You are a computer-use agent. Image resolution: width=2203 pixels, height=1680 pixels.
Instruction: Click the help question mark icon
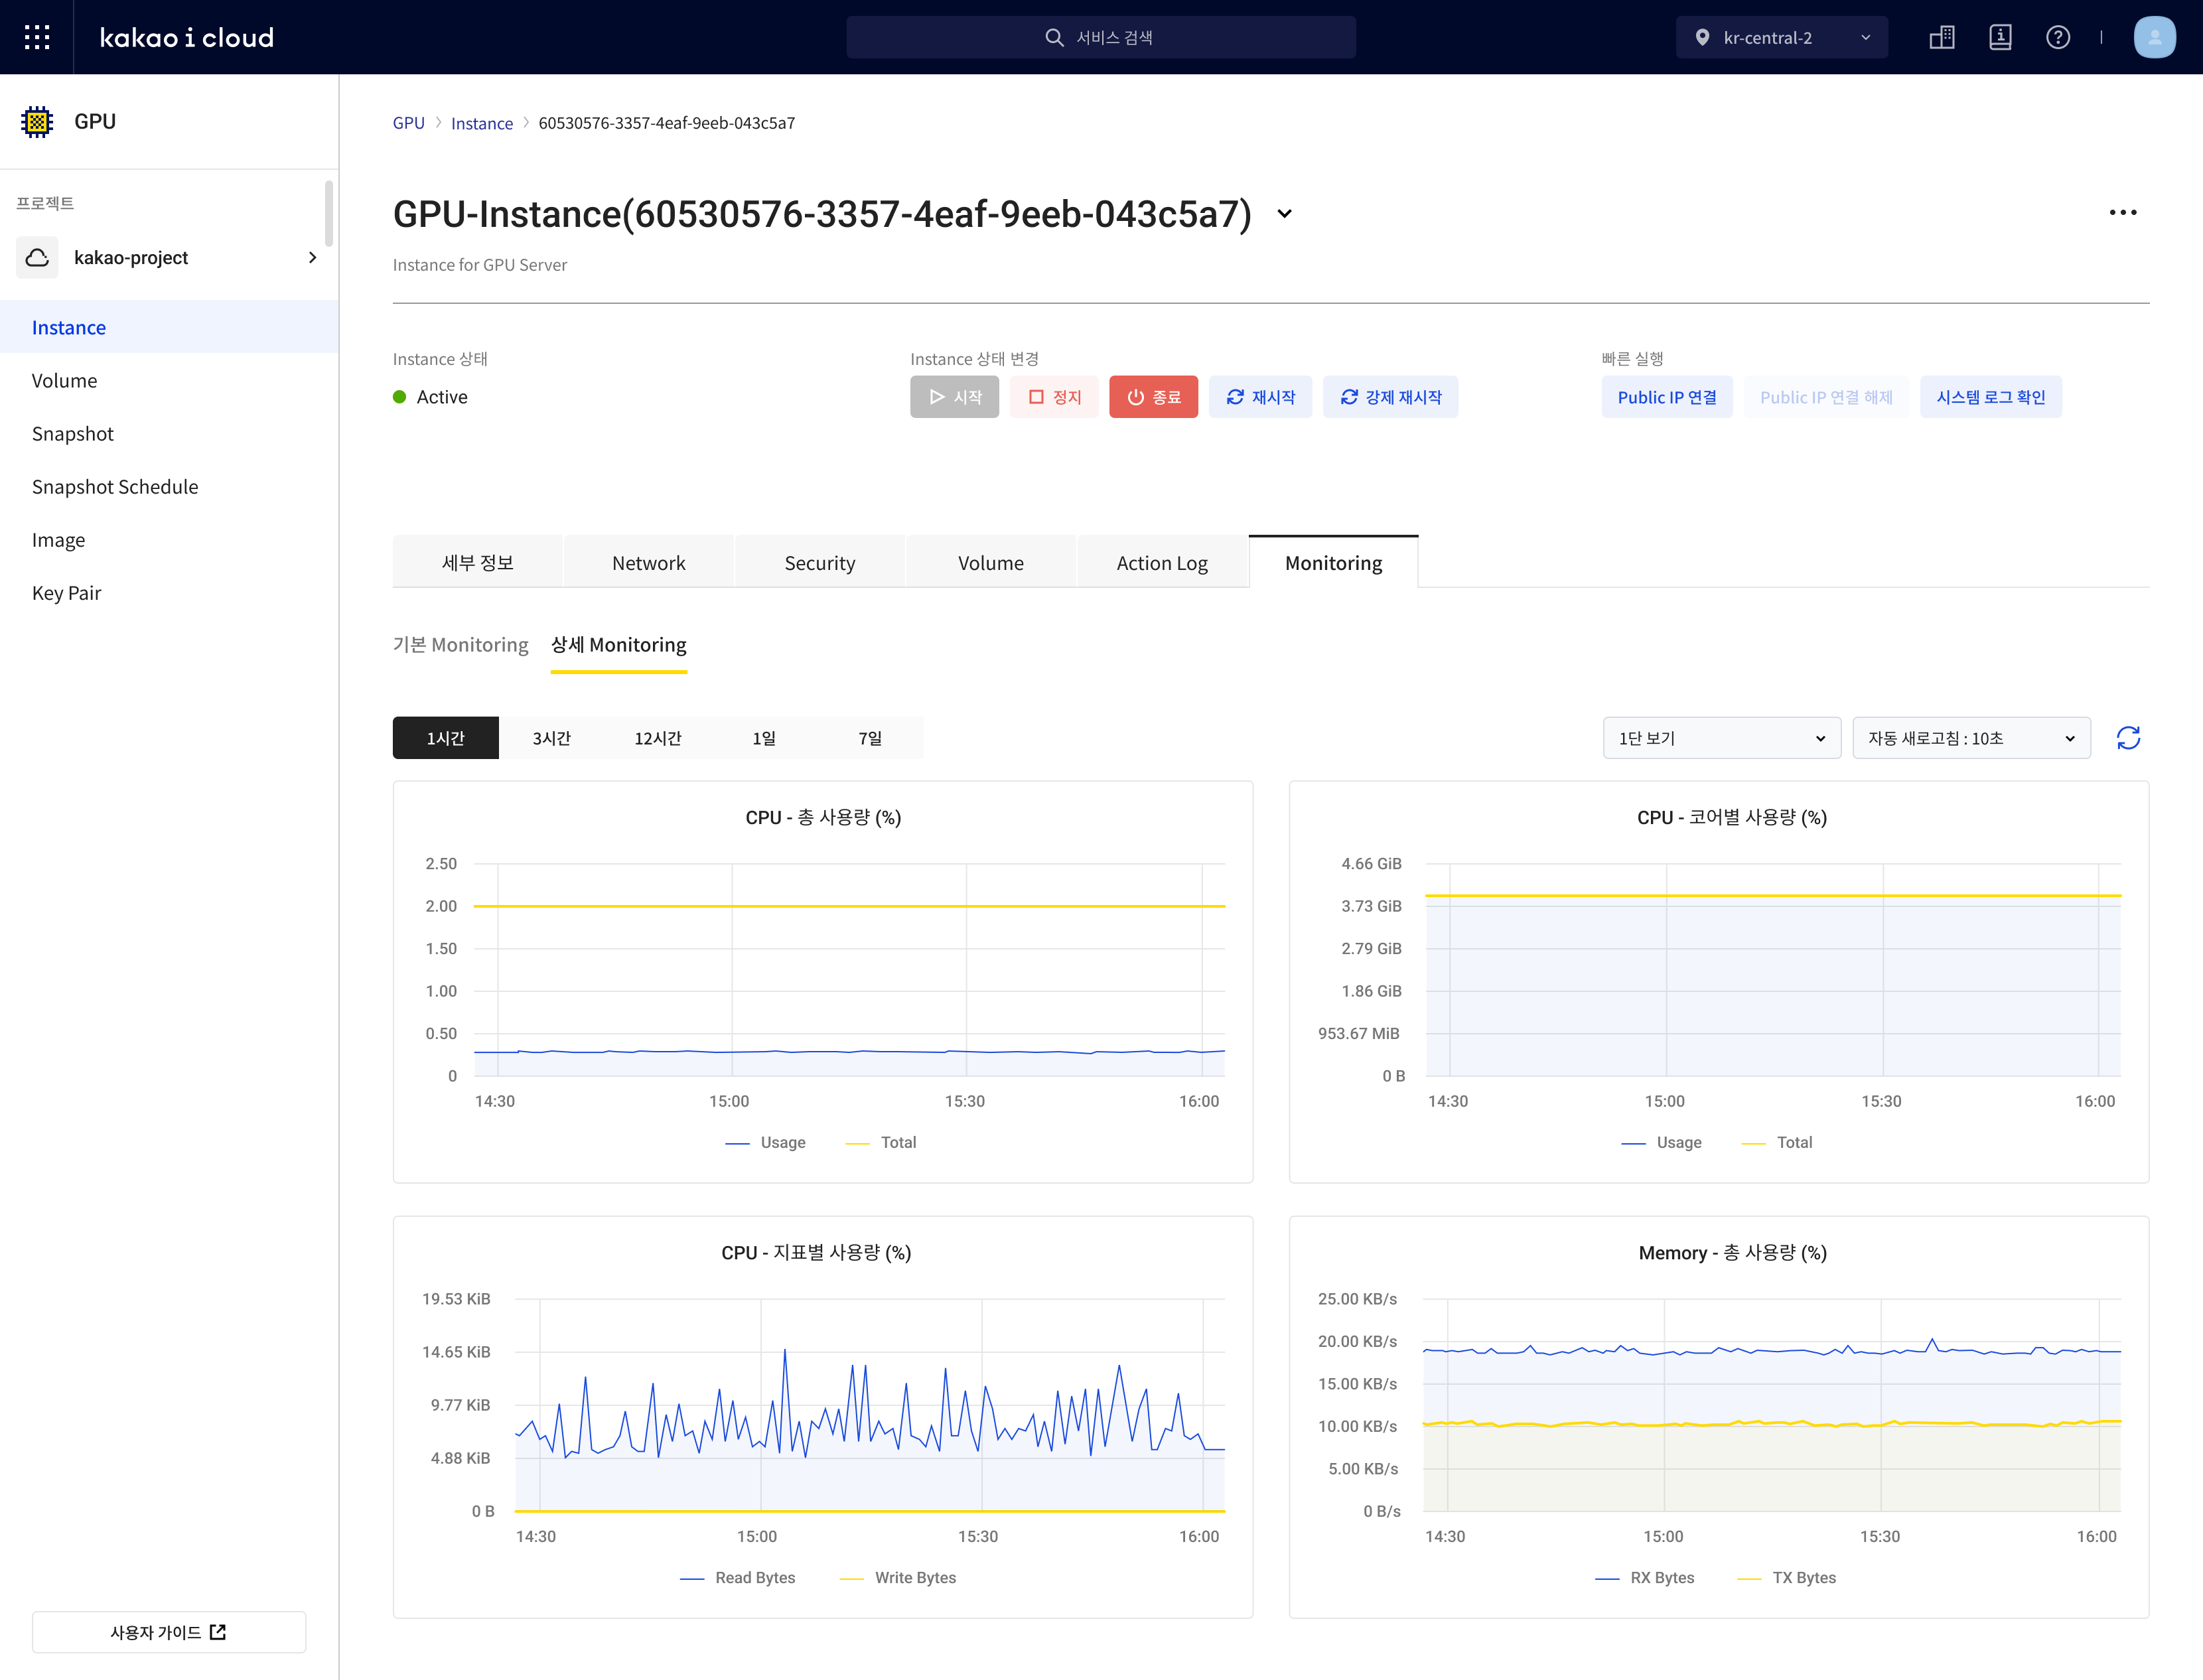point(2058,37)
